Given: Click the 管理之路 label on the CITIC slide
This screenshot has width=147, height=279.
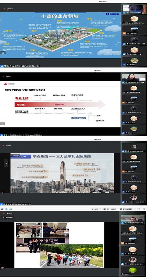Looking at the screenshot, I should coord(22,111).
